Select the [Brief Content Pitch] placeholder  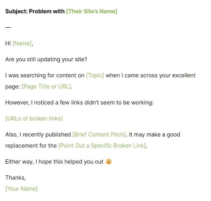pos(99,134)
